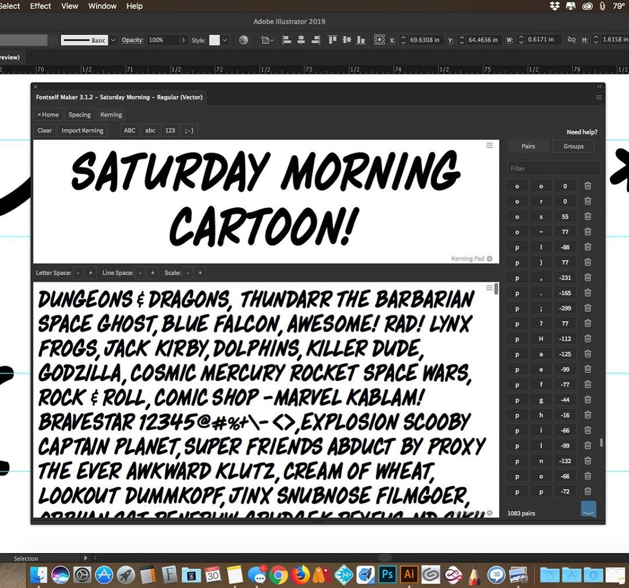Increase Letter Space with plus
Screen dimensions: 629x588
coord(91,273)
